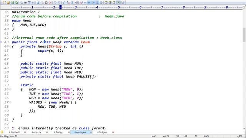Click 'super(s, i);' on line 45

coord(50,51)
